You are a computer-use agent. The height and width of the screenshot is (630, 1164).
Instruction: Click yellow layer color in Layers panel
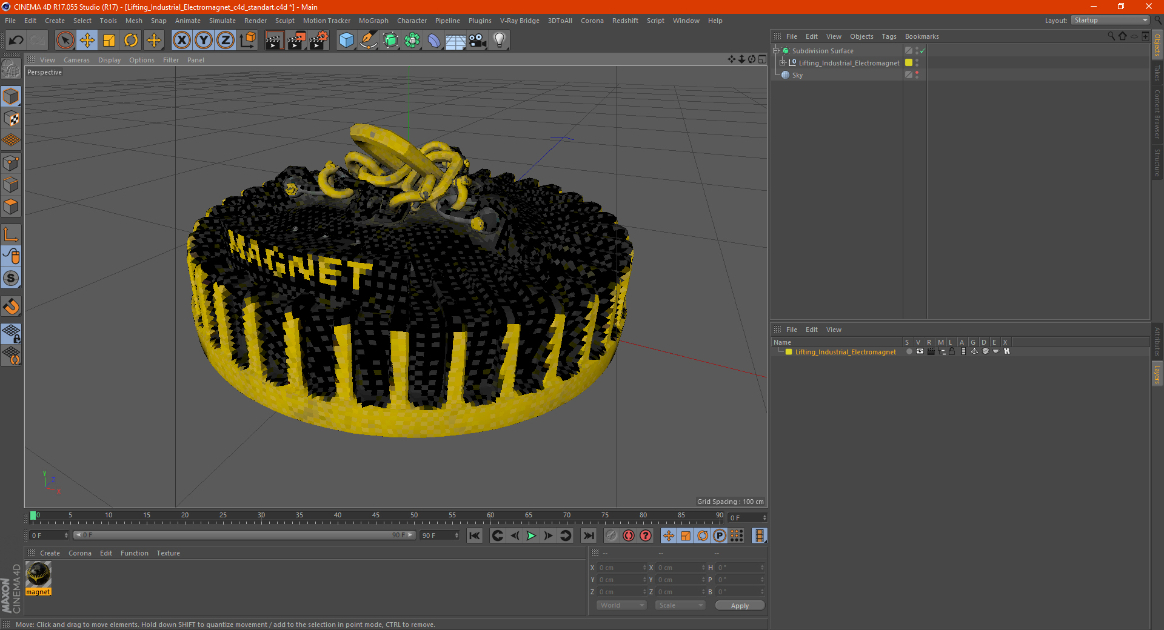click(789, 352)
